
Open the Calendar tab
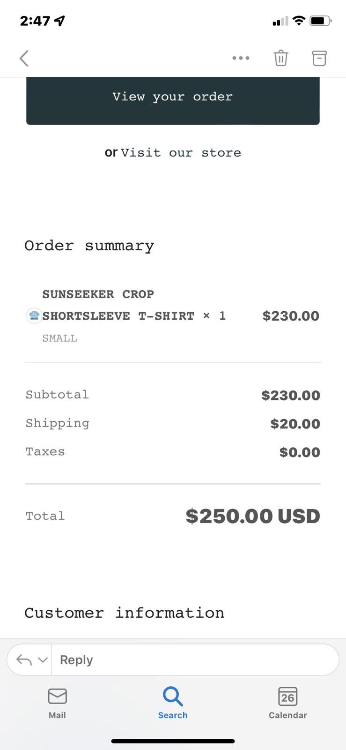pyautogui.click(x=288, y=703)
